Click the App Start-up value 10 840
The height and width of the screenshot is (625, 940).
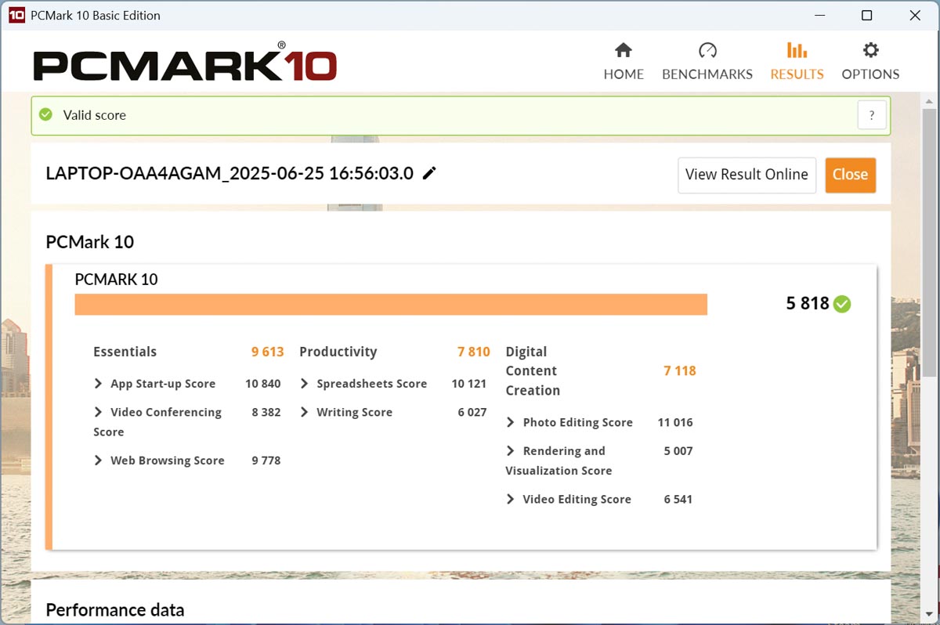(x=262, y=384)
